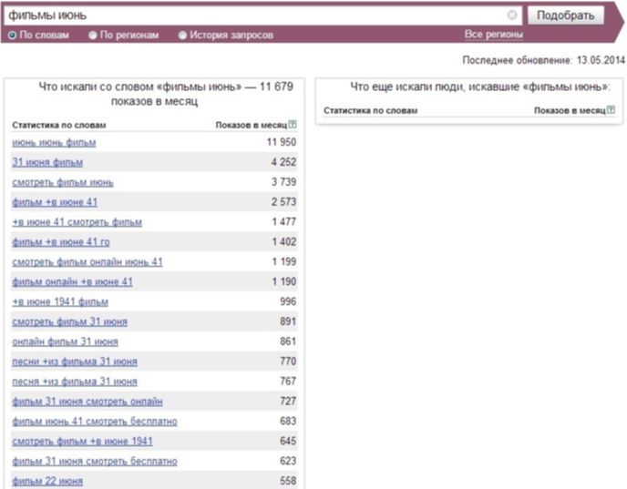This screenshot has width=627, height=489.
Task: Click the impressions value '3 739'
Action: pyautogui.click(x=284, y=182)
